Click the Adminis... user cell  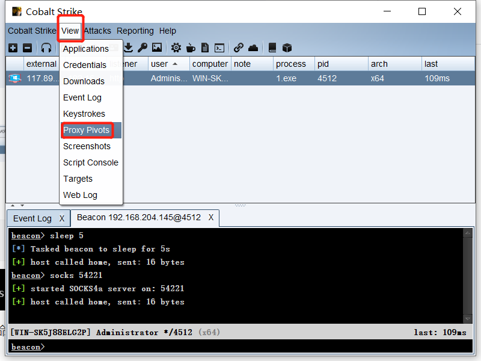click(169, 78)
